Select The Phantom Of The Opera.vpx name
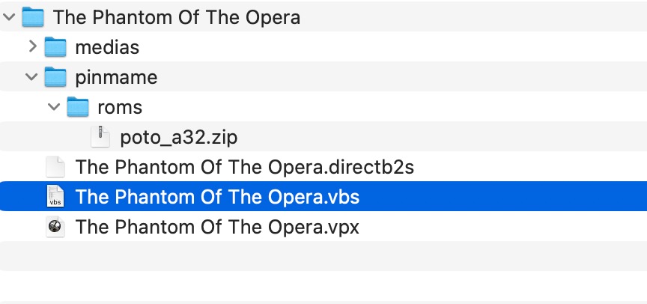The height and width of the screenshot is (304, 647). (x=217, y=227)
